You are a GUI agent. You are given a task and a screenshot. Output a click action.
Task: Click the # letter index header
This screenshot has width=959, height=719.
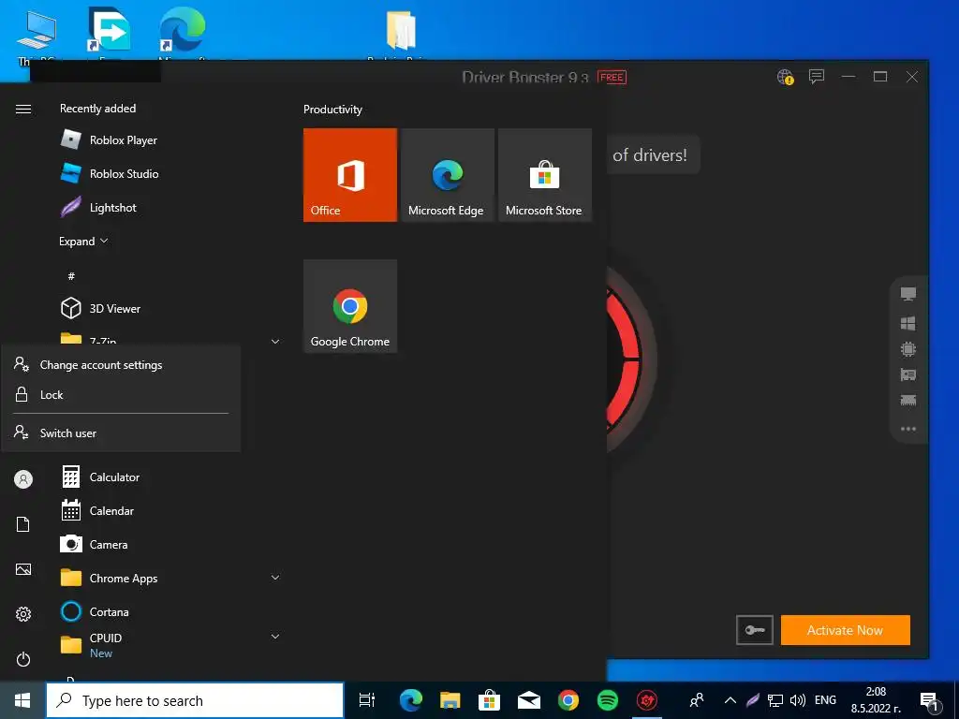(x=71, y=276)
